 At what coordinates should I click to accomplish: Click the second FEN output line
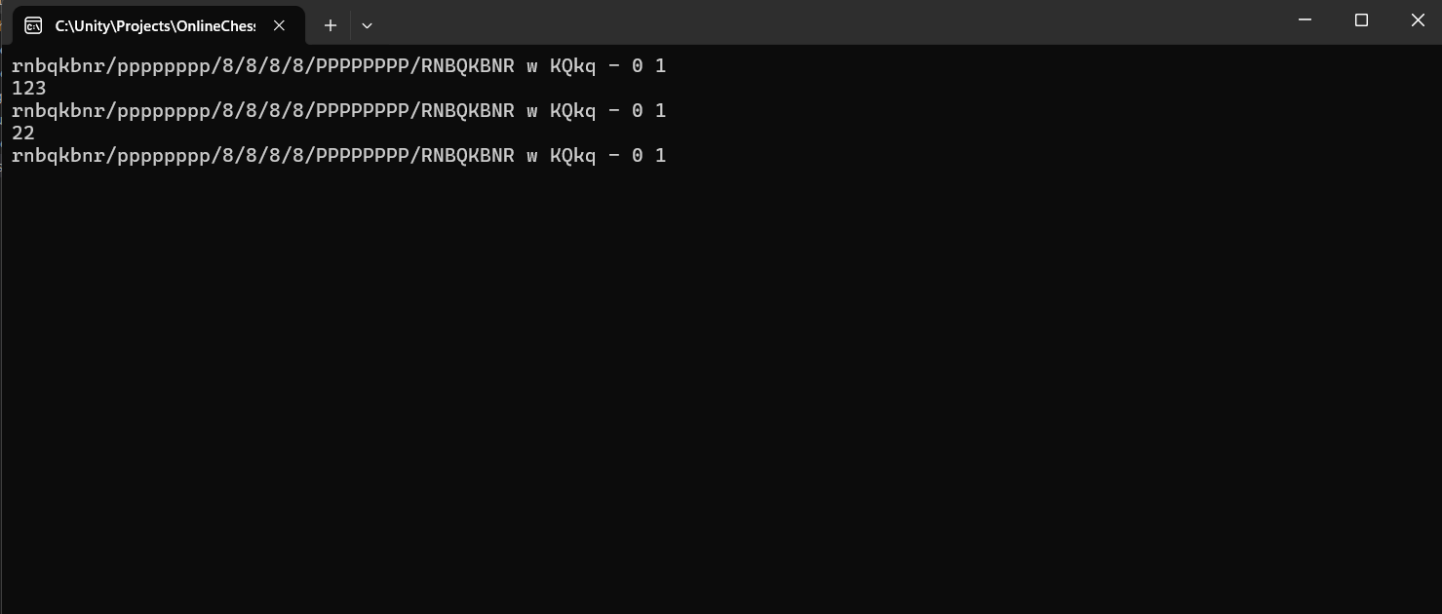338,111
